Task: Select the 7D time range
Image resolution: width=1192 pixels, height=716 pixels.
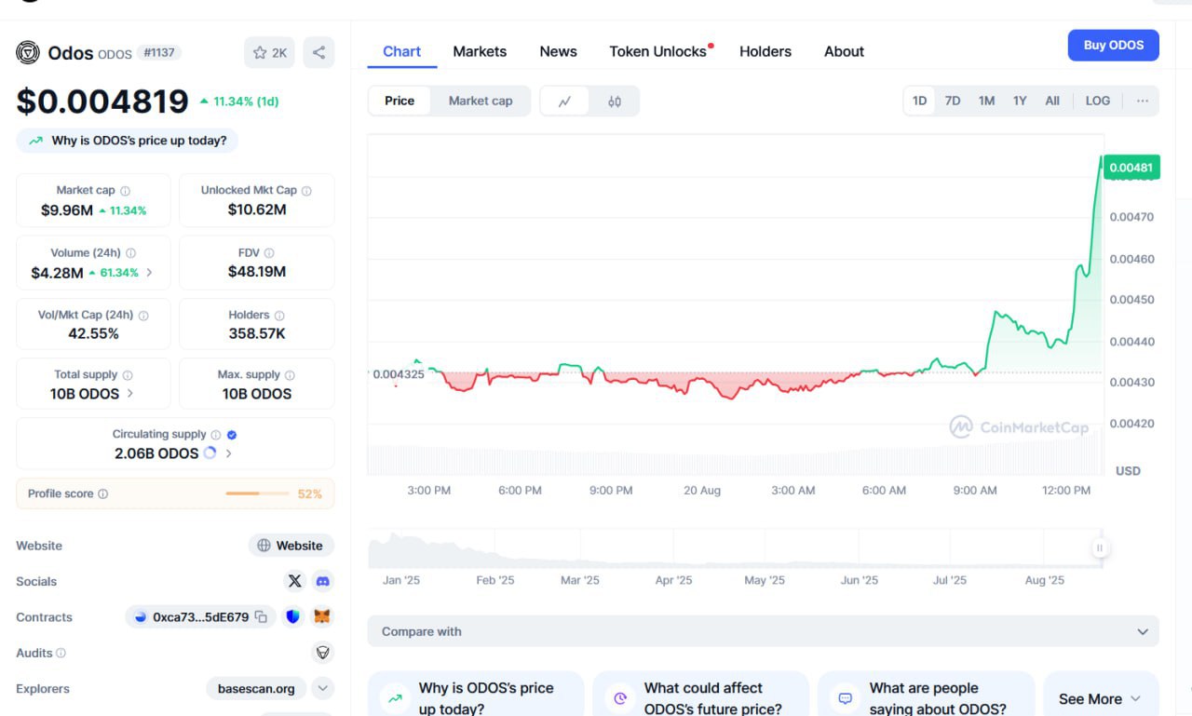Action: click(953, 101)
